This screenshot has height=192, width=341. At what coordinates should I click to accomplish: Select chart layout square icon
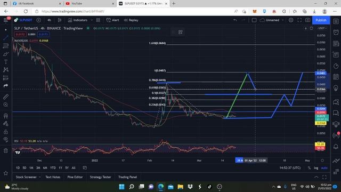click(254, 20)
